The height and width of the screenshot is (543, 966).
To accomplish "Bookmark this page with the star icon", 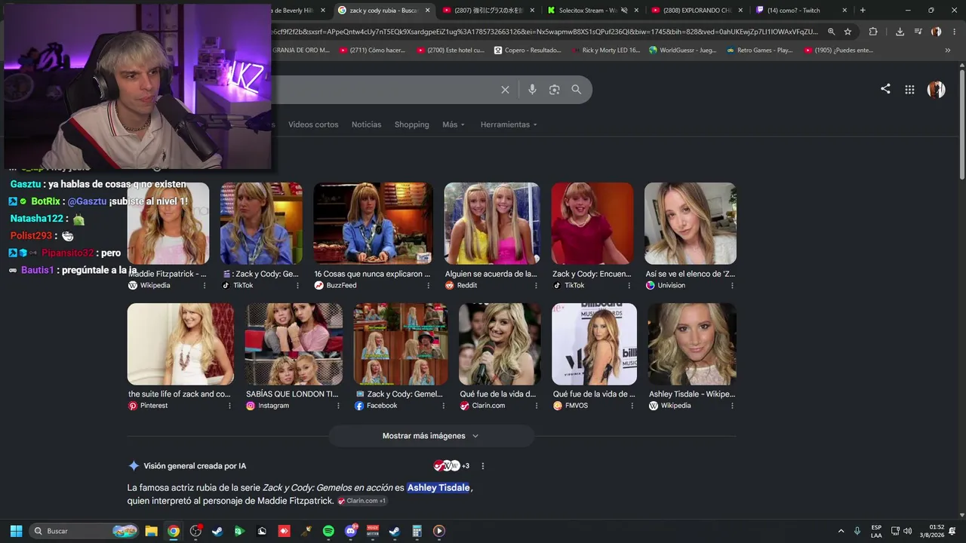I will point(848,32).
